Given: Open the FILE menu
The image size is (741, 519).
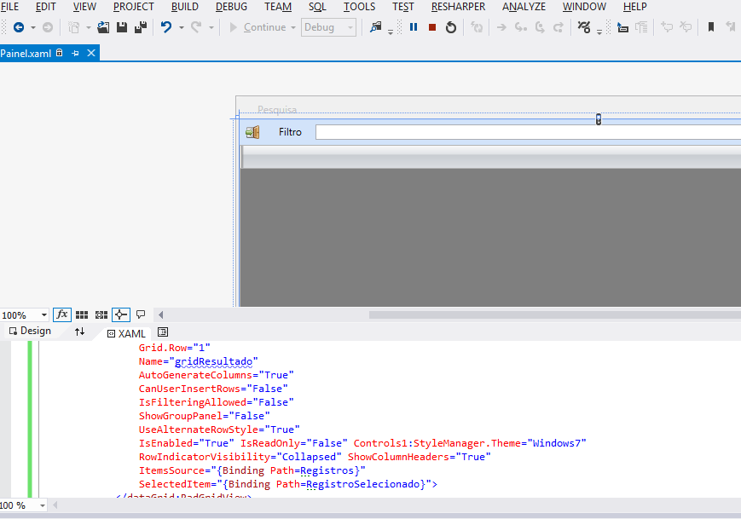Looking at the screenshot, I should (10, 7).
